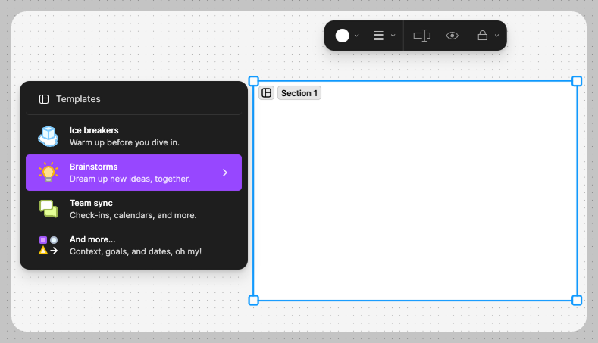This screenshot has height=343, width=598.
Task: Expand the stroke style dropdown arrow
Action: tap(393, 36)
